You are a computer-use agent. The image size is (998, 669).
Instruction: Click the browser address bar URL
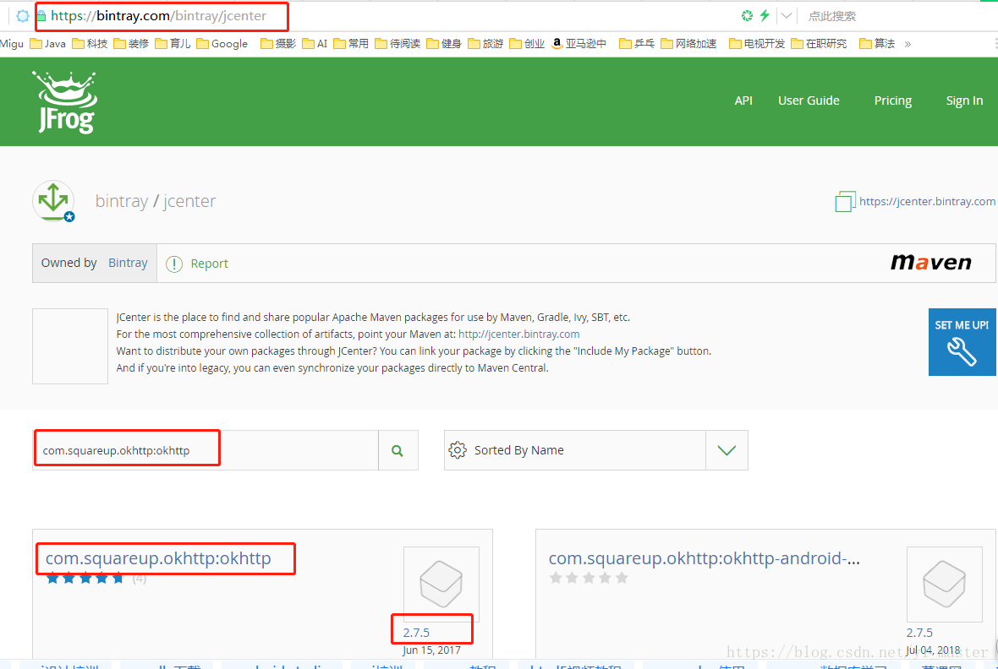158,16
